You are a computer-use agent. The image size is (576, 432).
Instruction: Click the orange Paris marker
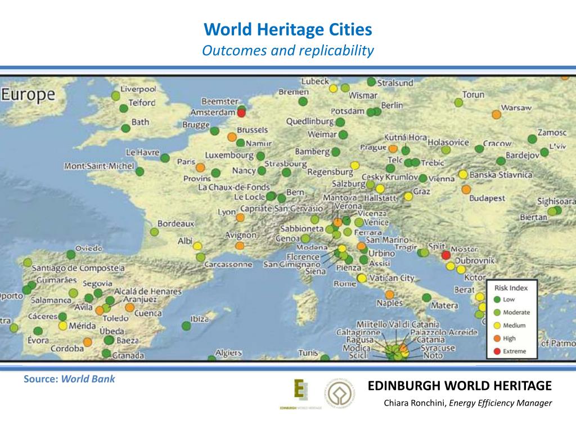pyautogui.click(x=200, y=168)
